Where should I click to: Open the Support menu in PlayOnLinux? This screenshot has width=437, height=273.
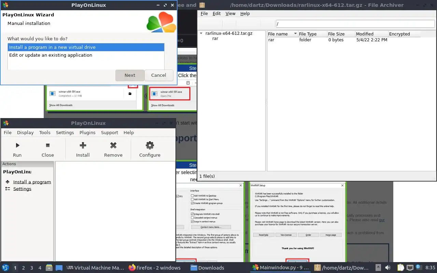pyautogui.click(x=110, y=132)
